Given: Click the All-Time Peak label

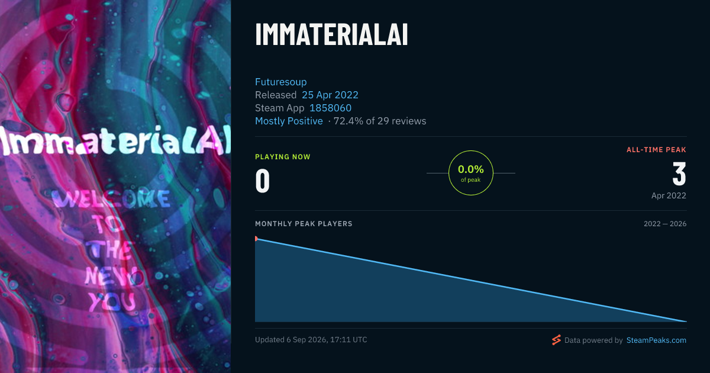Looking at the screenshot, I should point(656,150).
